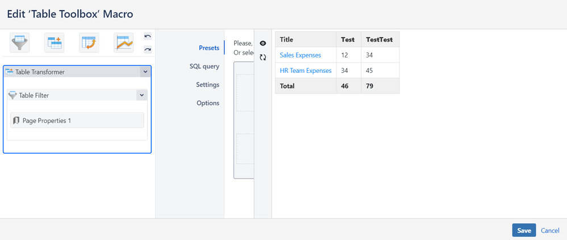
Task: Switch to the Presets tab
Action: [209, 48]
